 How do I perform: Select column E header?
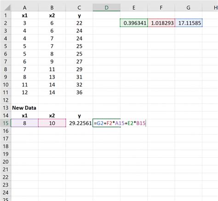[x=134, y=8]
